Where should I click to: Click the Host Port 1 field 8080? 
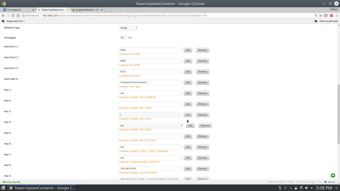click(x=150, y=50)
